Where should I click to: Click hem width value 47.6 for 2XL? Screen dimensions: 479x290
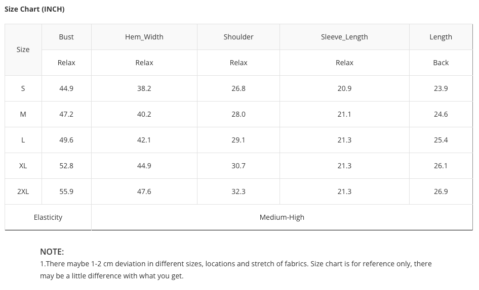[144, 191]
